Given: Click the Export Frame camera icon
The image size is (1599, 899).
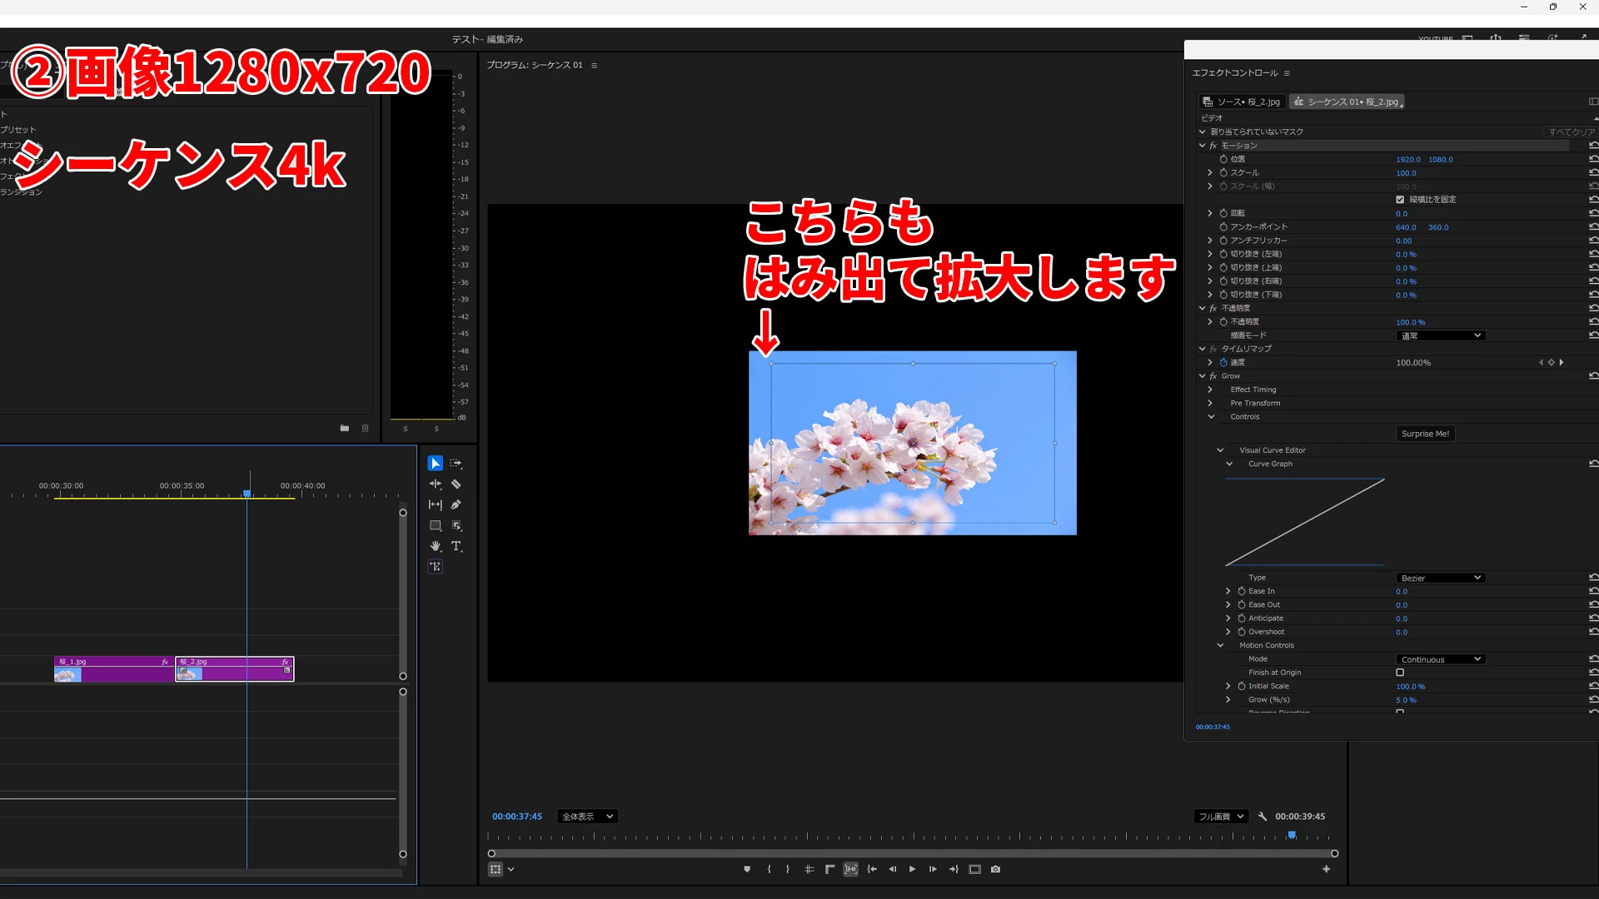Looking at the screenshot, I should 995,869.
